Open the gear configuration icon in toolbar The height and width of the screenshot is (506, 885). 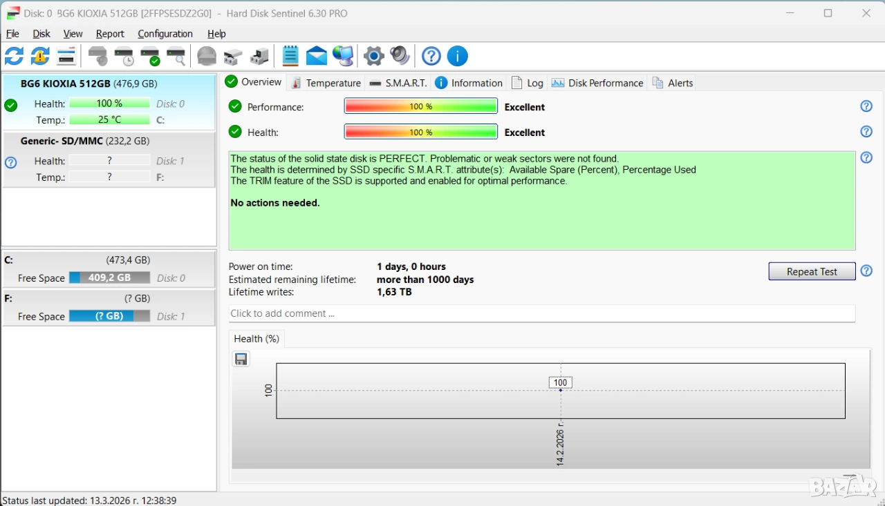(x=373, y=56)
